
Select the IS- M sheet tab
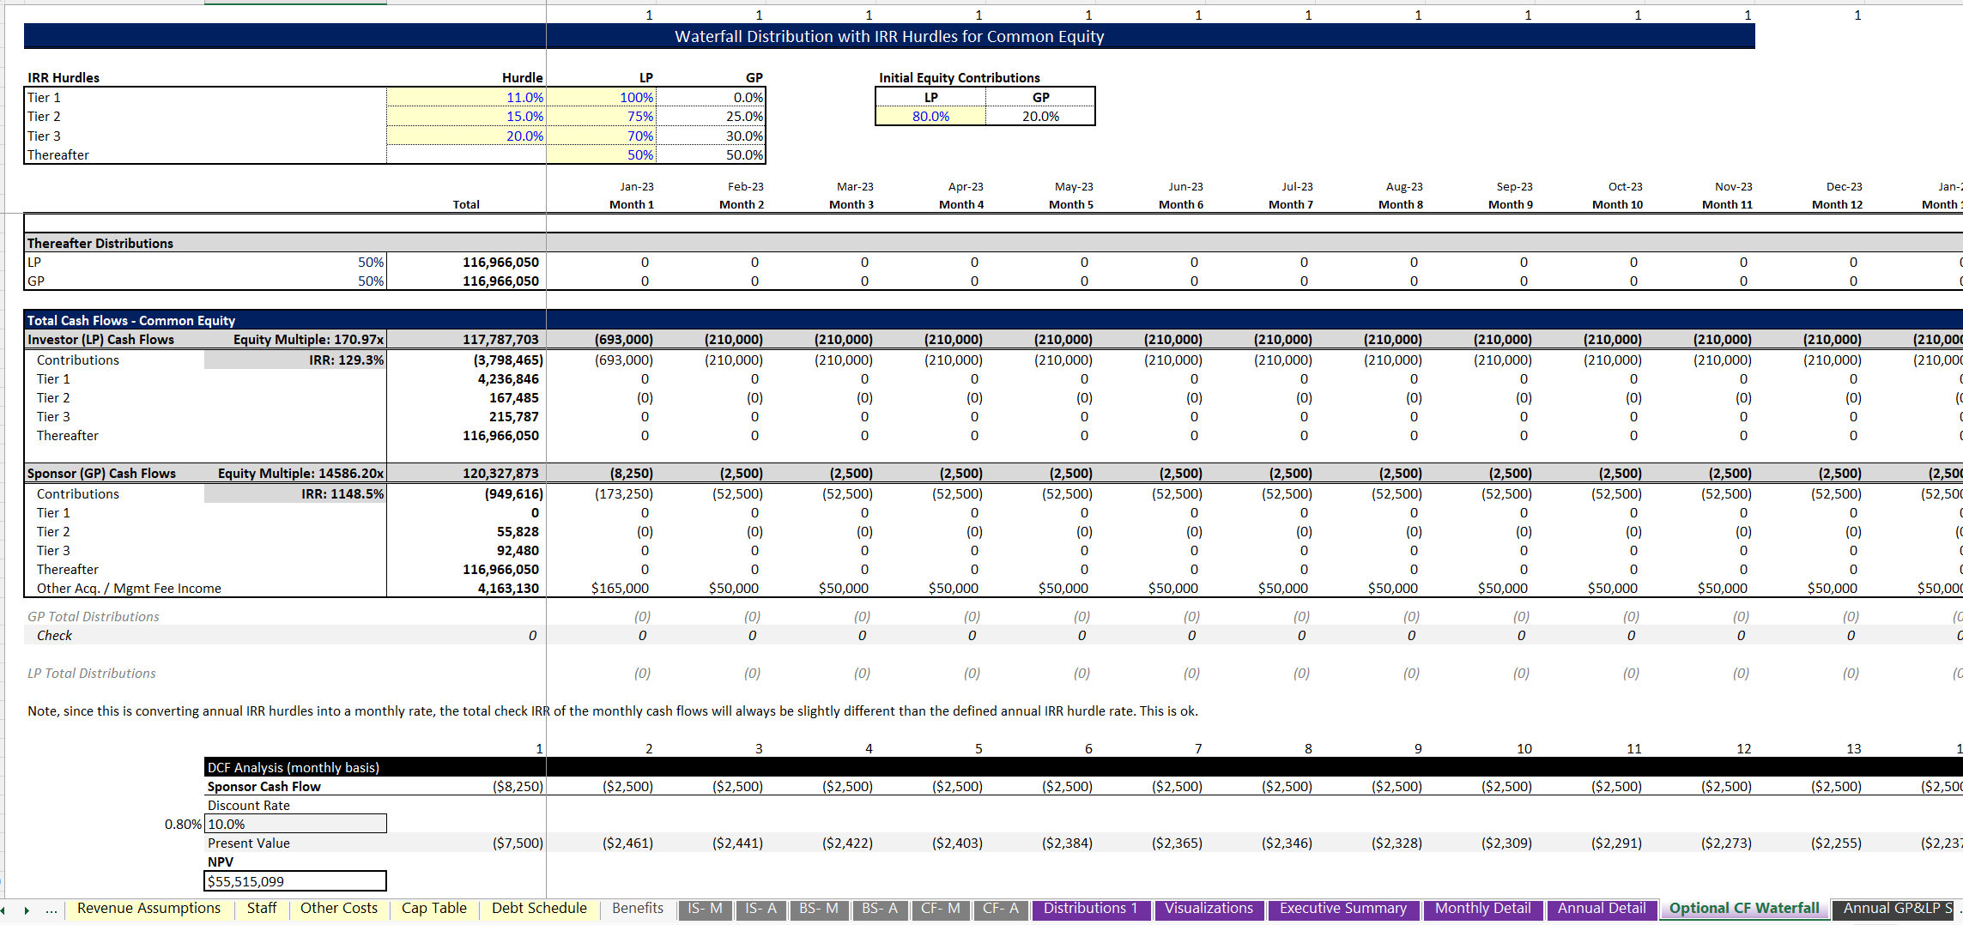tap(704, 910)
